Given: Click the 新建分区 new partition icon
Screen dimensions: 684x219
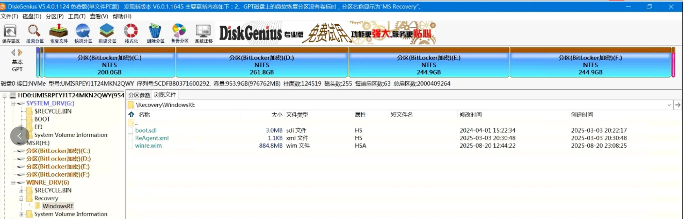Looking at the screenshot, I should pos(107,34).
